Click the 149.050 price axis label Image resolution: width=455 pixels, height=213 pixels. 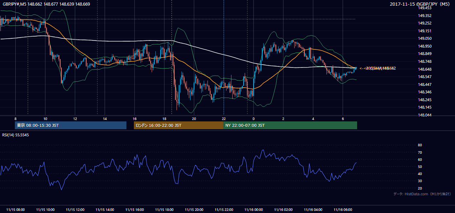(425, 38)
